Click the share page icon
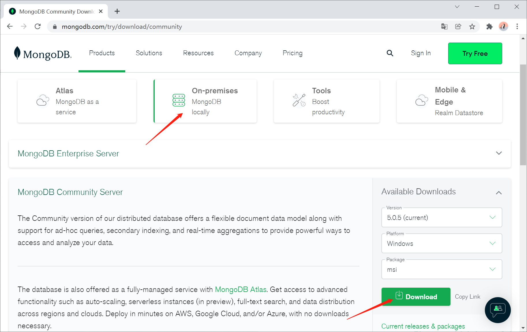 [458, 26]
